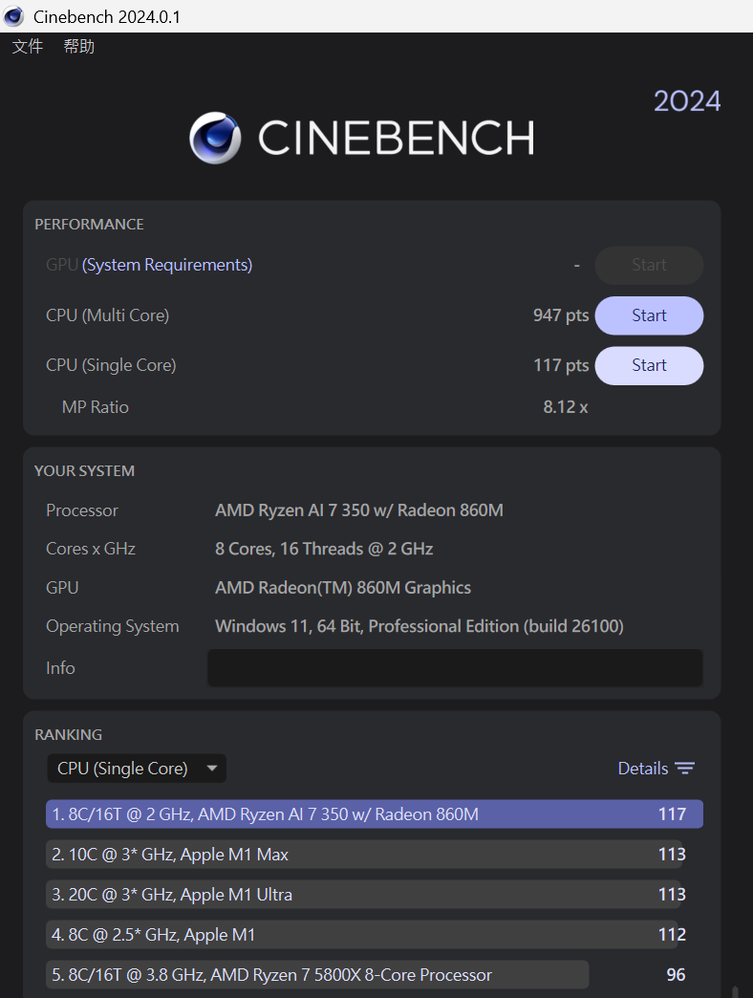Click the ranking list scrollbar

pos(734,990)
